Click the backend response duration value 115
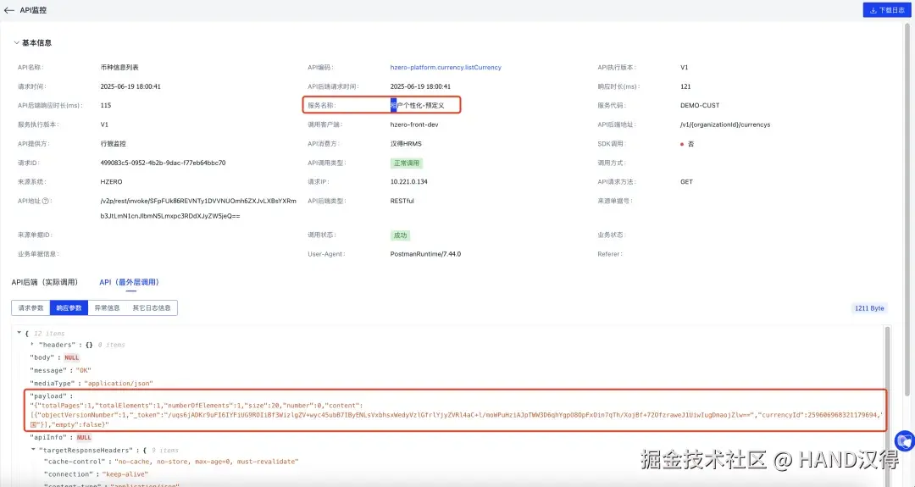Screen dimensions: 915x487 pyautogui.click(x=106, y=106)
